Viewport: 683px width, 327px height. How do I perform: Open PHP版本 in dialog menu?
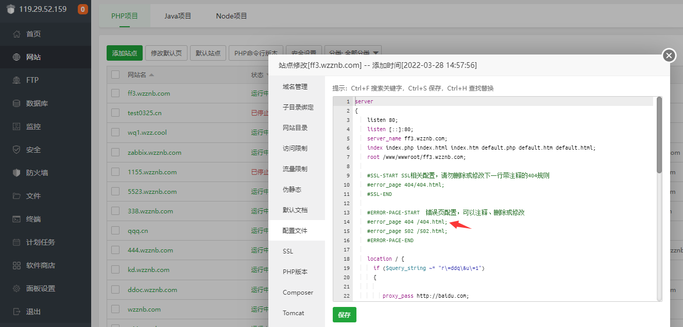[297, 271]
